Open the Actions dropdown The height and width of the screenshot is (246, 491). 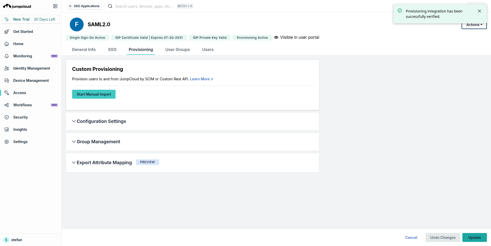pyautogui.click(x=474, y=25)
